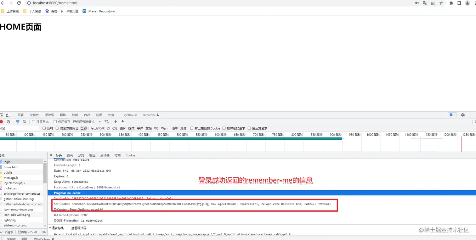Close the What's New drawer tab
The height and width of the screenshot is (240, 476).
pyautogui.click(x=53, y=239)
